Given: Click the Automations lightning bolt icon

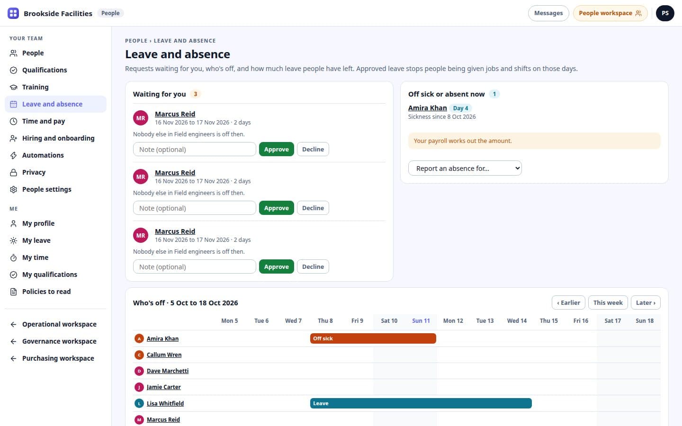Looking at the screenshot, I should click(x=13, y=155).
